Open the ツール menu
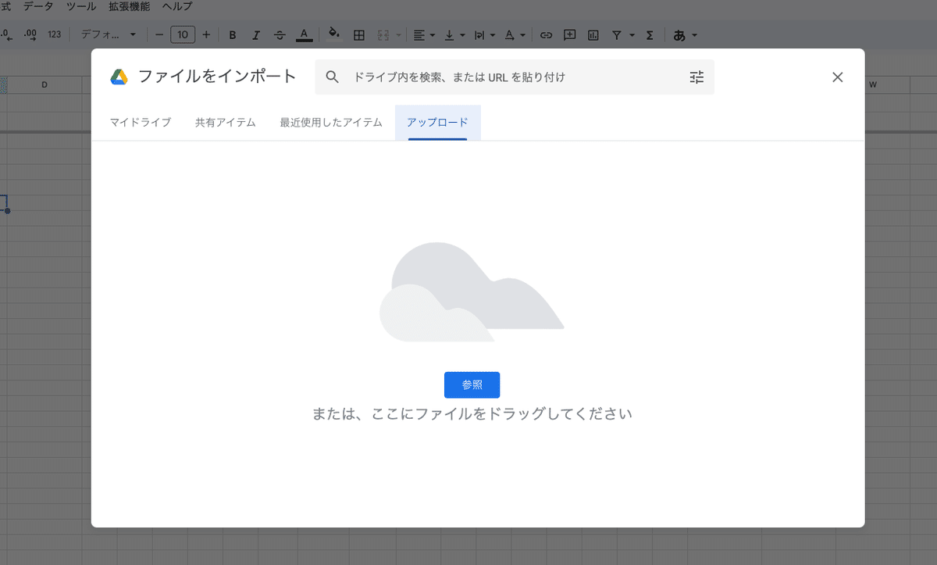The height and width of the screenshot is (565, 937). pos(82,6)
